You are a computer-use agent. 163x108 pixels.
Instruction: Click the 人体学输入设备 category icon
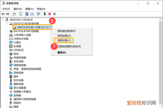(x=11, y=35)
